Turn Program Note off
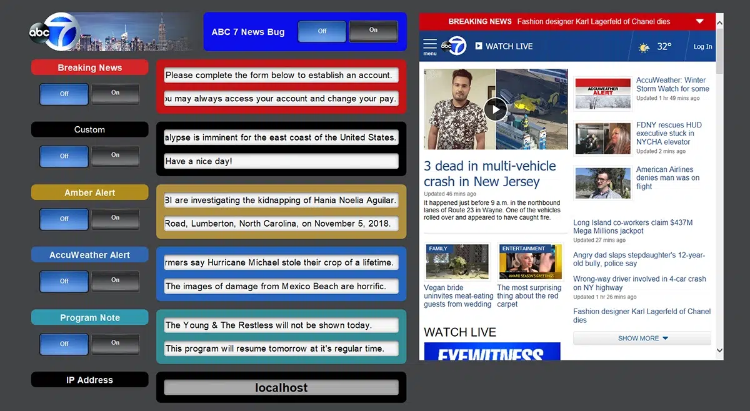 pos(64,344)
